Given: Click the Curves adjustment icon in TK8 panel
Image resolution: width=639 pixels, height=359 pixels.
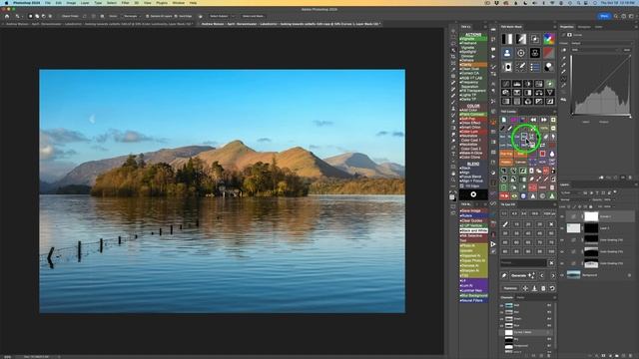Looking at the screenshot, I should [506, 84].
